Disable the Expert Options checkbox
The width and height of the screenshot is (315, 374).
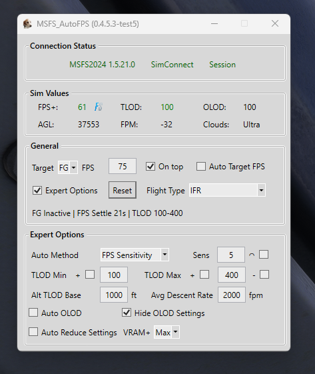37,191
